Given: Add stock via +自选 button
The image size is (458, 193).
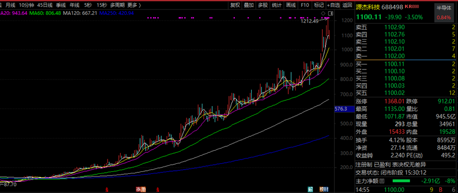Looking at the screenshot, I should [333, 5].
